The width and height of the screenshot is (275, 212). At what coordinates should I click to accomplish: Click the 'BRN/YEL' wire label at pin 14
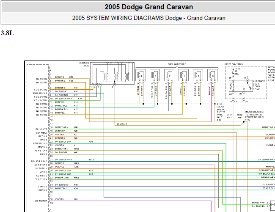(60, 113)
